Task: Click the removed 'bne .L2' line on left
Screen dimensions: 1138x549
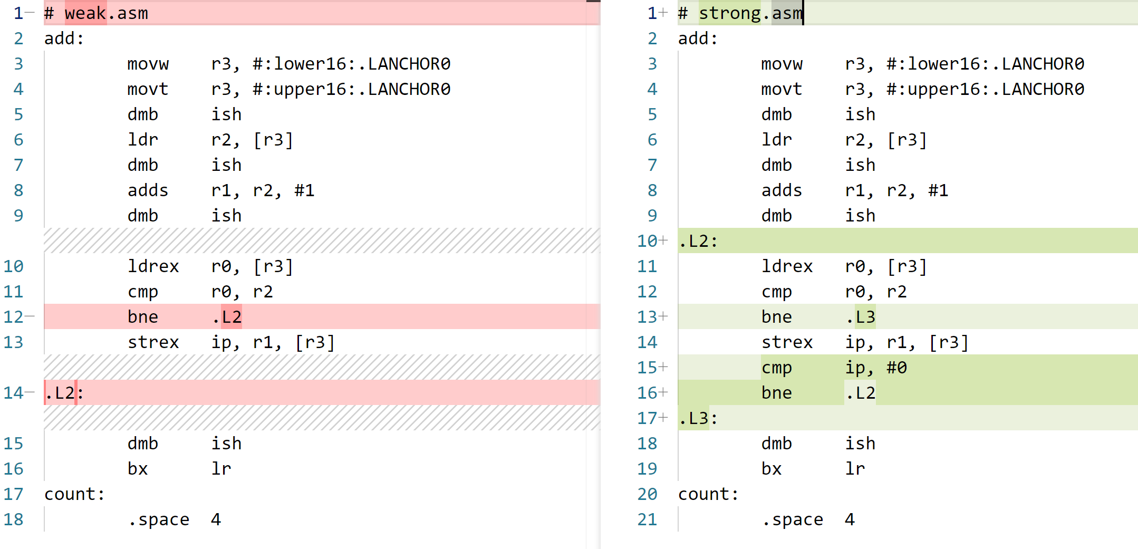Action: tap(322, 316)
